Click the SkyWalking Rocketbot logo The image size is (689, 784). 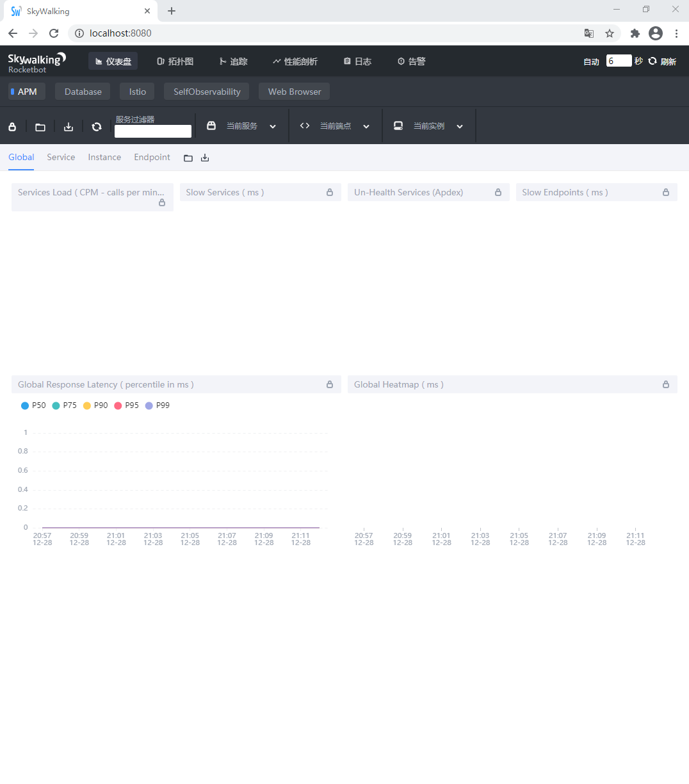(36, 62)
